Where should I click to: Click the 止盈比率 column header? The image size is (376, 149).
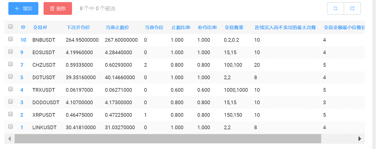coord(181,27)
